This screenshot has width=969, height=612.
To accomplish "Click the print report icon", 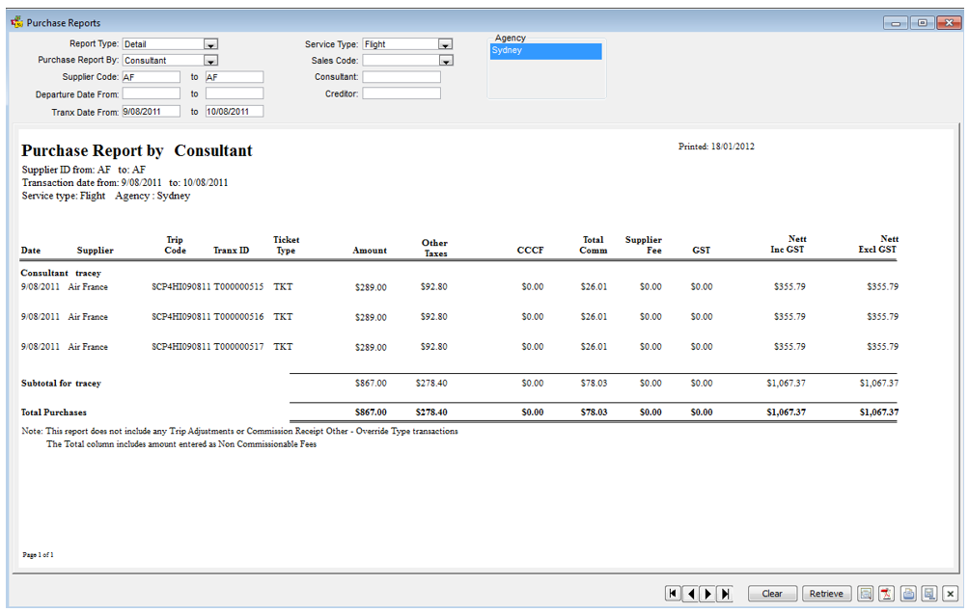I will [908, 593].
